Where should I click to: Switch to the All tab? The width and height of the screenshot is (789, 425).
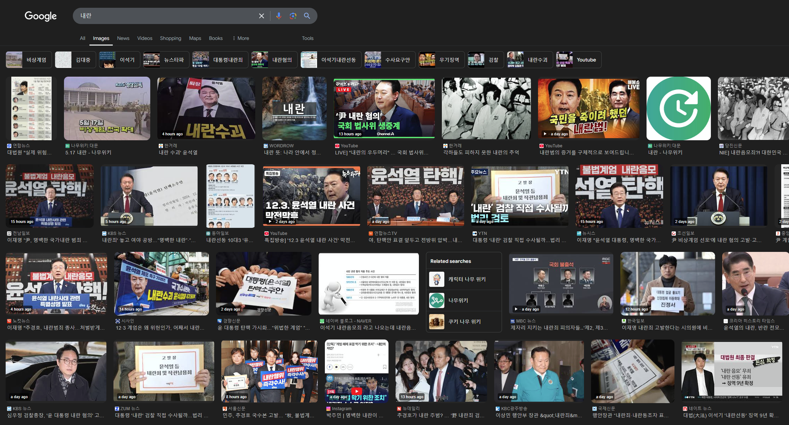pos(82,38)
